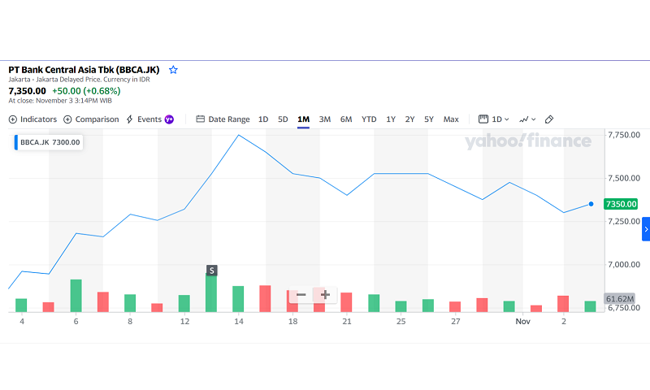Image resolution: width=650 pixels, height=390 pixels.
Task: Select the 1Y time range
Action: [391, 119]
